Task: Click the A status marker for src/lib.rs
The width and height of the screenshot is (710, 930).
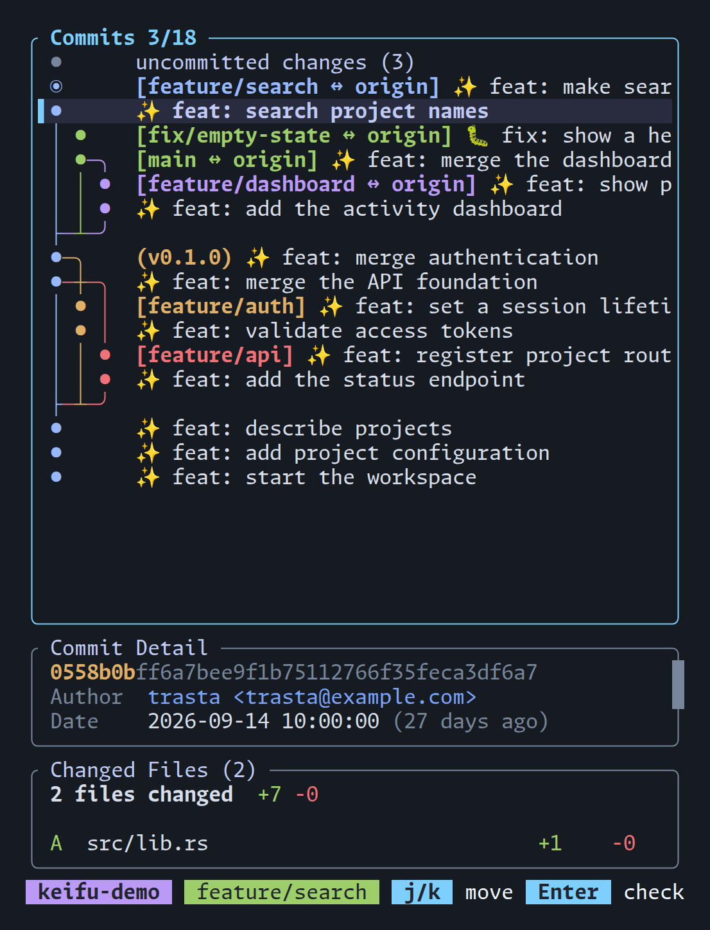Action: pyautogui.click(x=56, y=843)
